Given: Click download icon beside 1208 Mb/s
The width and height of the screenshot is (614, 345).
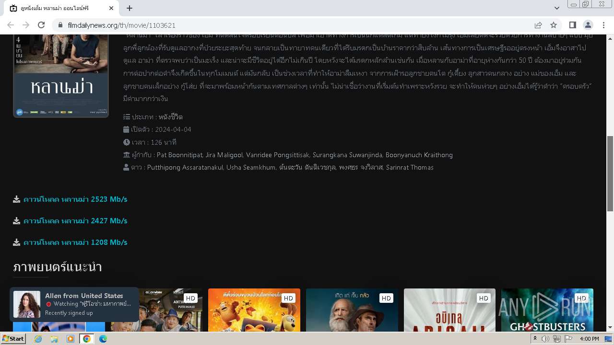Looking at the screenshot, I should coord(17,242).
